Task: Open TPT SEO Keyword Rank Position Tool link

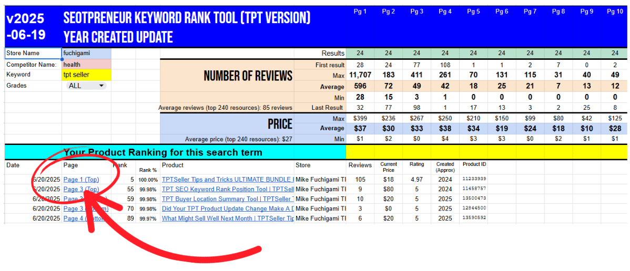Action: 227,189
